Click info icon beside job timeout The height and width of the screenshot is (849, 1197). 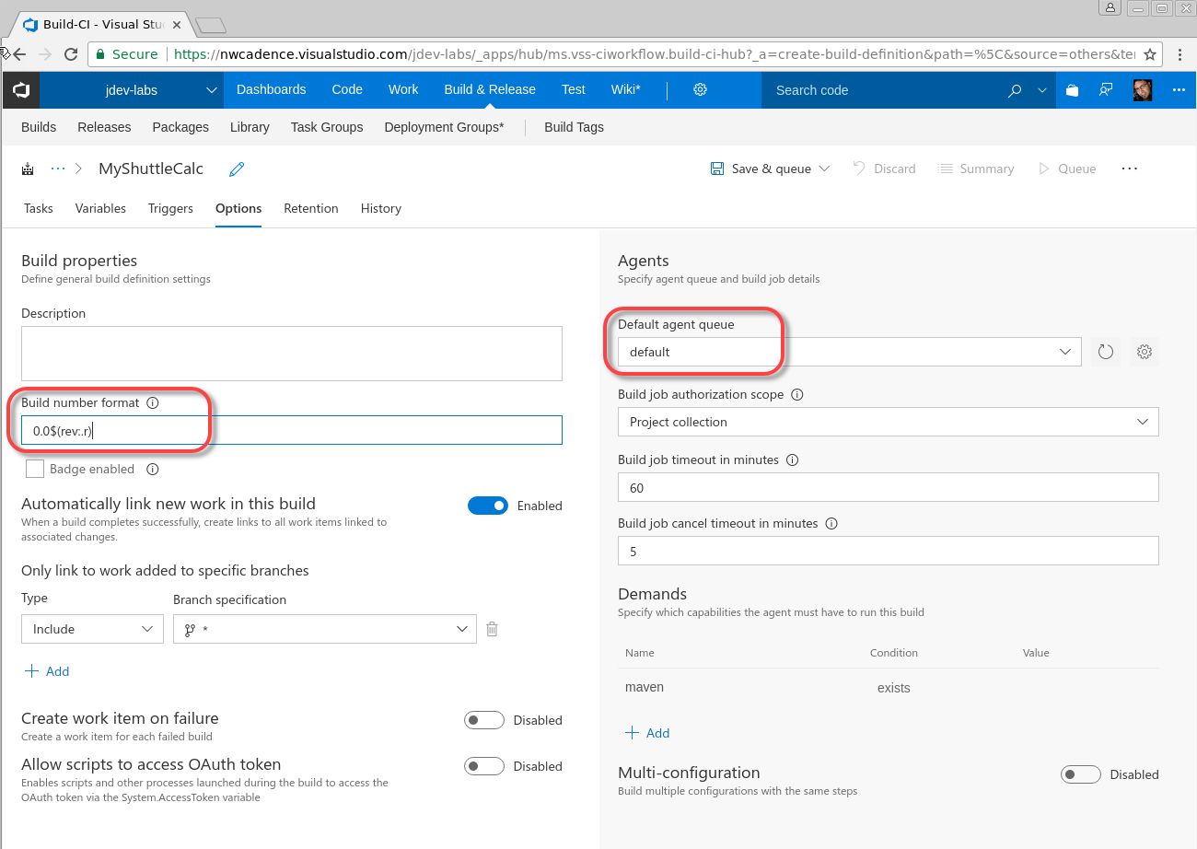click(792, 459)
